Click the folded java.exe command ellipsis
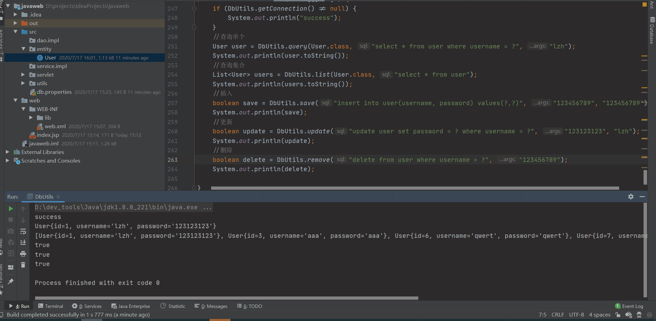This screenshot has height=321, width=656. click(x=207, y=207)
